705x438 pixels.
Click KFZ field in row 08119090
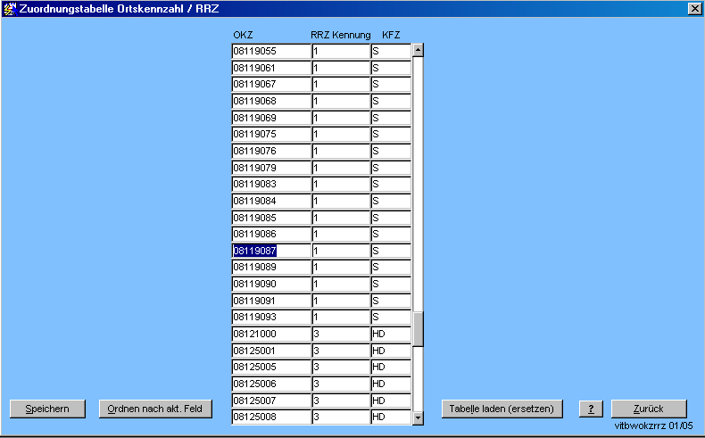point(390,284)
